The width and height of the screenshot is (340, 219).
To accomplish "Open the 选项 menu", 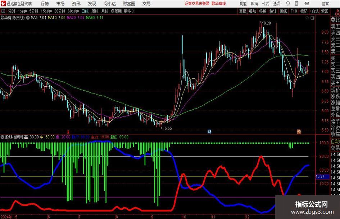I will click(x=276, y=4).
